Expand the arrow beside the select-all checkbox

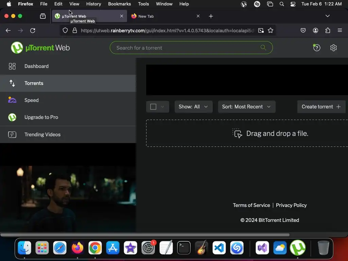162,107
